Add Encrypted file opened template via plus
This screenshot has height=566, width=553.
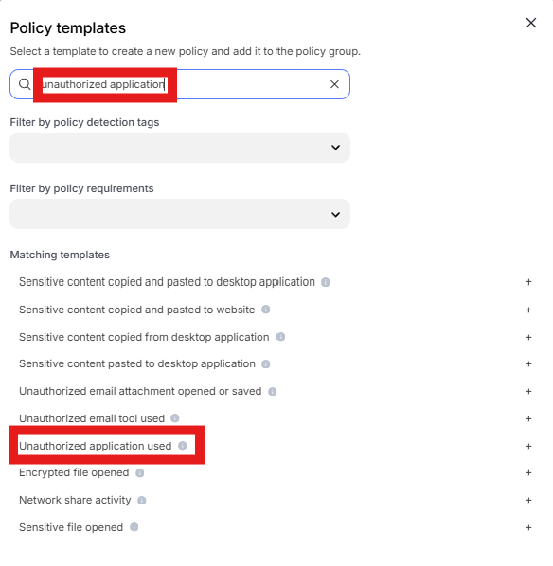528,473
